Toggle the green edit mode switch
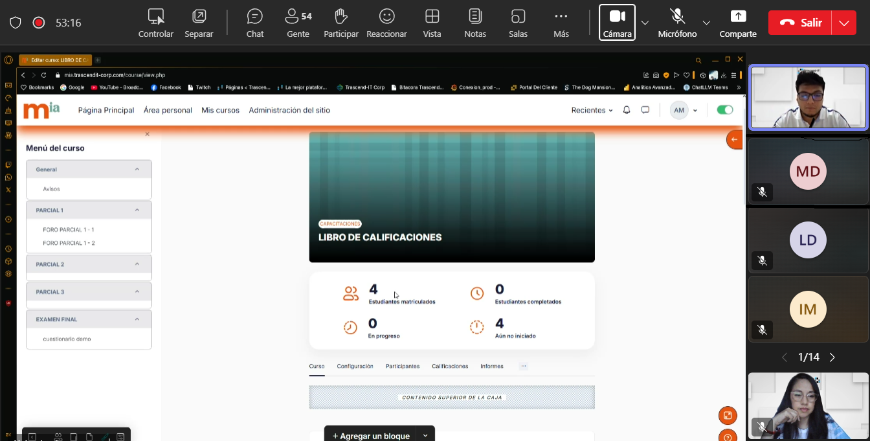 [725, 110]
